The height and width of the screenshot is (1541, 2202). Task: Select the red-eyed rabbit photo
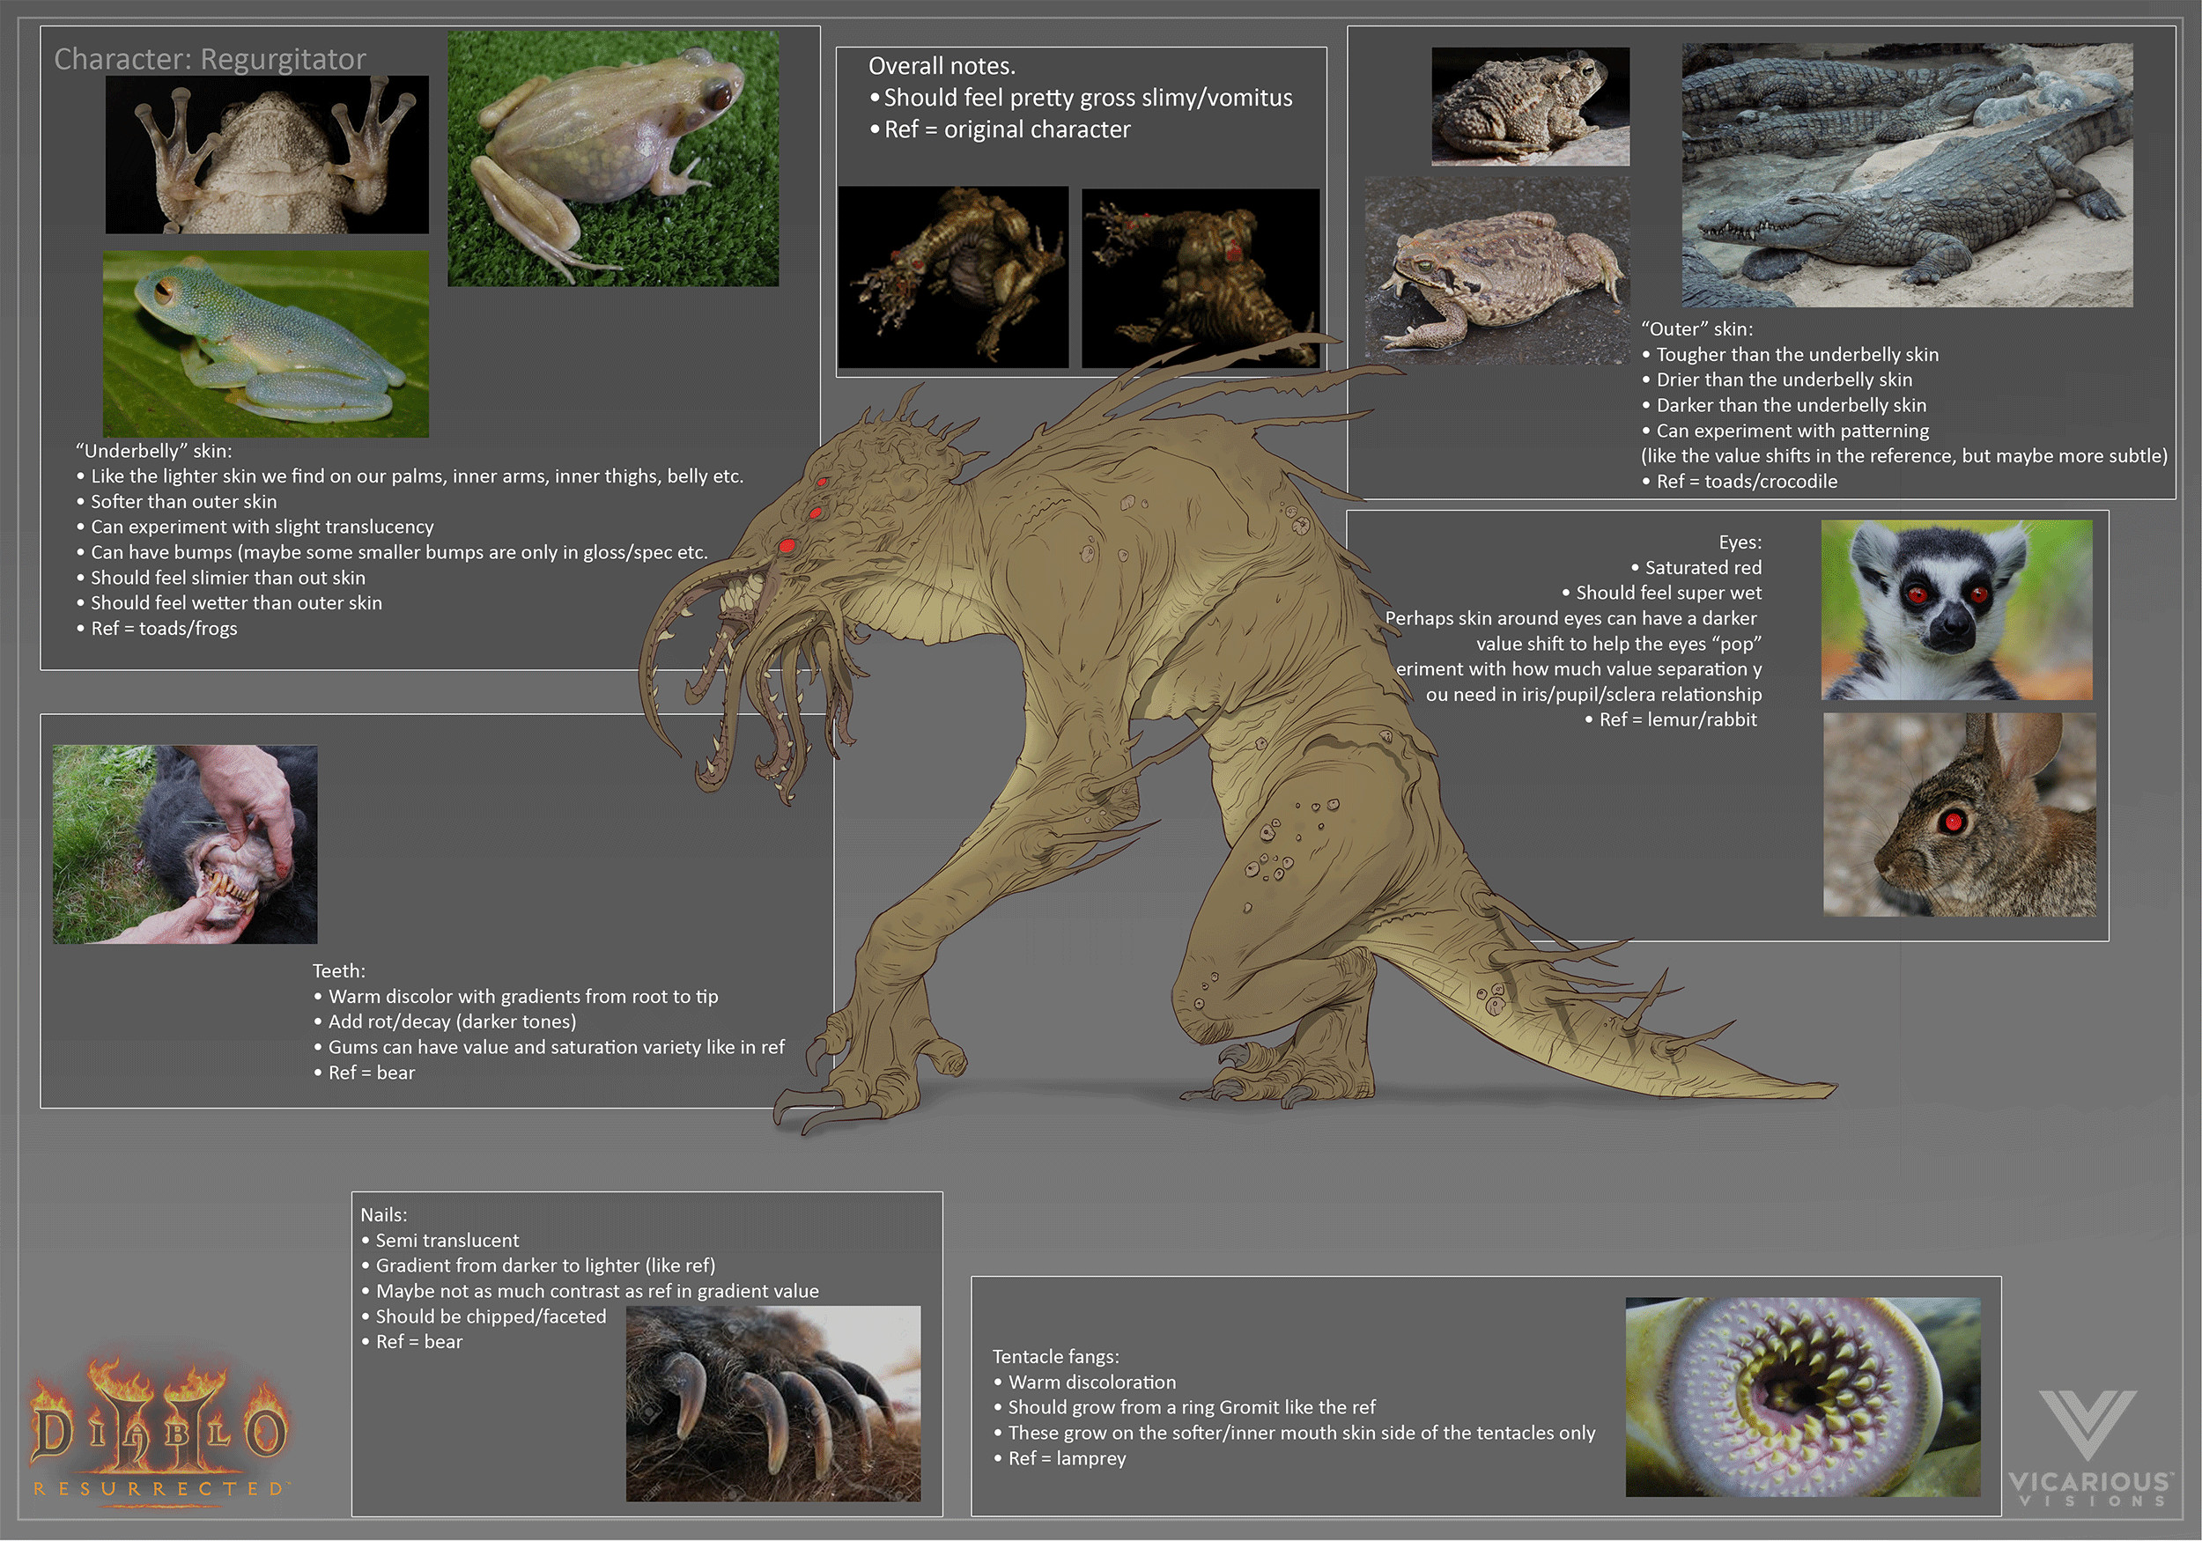[1960, 815]
